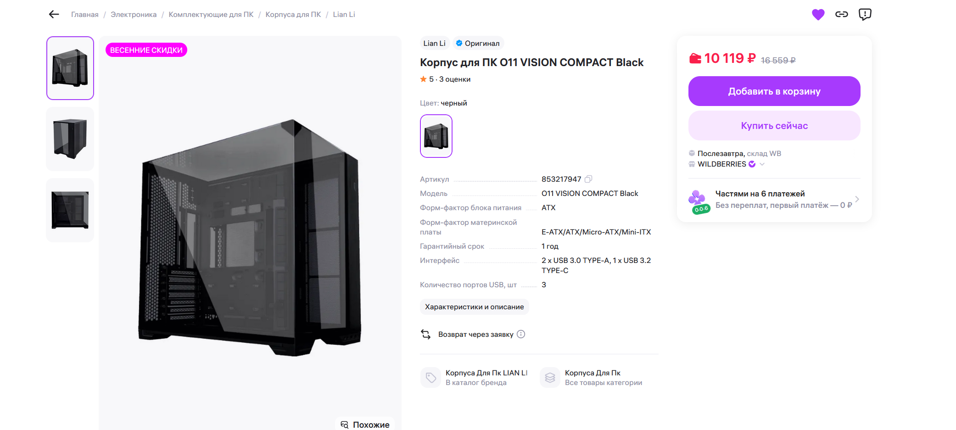Open the main product image

250,234
